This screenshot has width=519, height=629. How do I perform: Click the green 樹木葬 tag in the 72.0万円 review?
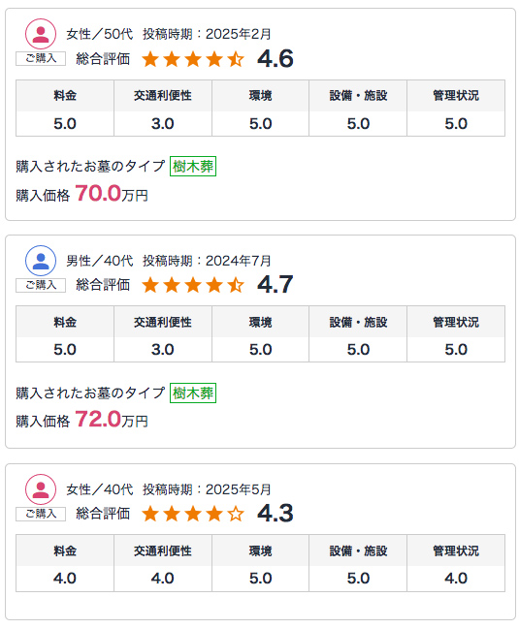(193, 393)
